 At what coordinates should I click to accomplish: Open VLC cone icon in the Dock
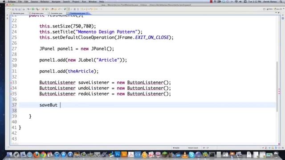(x=185, y=155)
